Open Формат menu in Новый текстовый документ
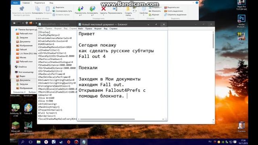 [x=98, y=29]
